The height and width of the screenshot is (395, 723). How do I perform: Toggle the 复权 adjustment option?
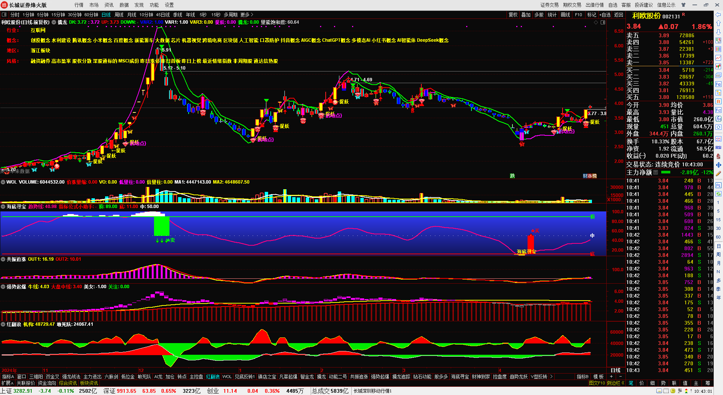513,15
